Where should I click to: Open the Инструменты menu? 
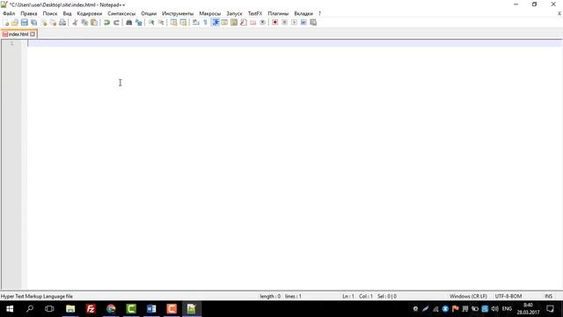[x=178, y=13]
